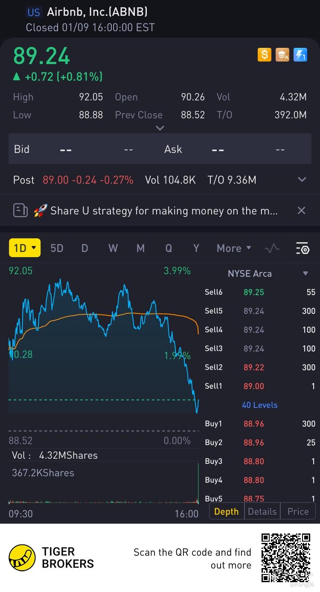Tap the Low value 88.88
Screen dimensions: 320x592
click(x=91, y=115)
